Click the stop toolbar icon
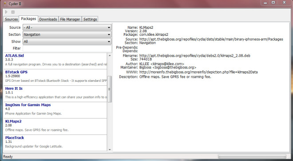This screenshot has width=293, height=161. pyautogui.click(x=13, y=12)
